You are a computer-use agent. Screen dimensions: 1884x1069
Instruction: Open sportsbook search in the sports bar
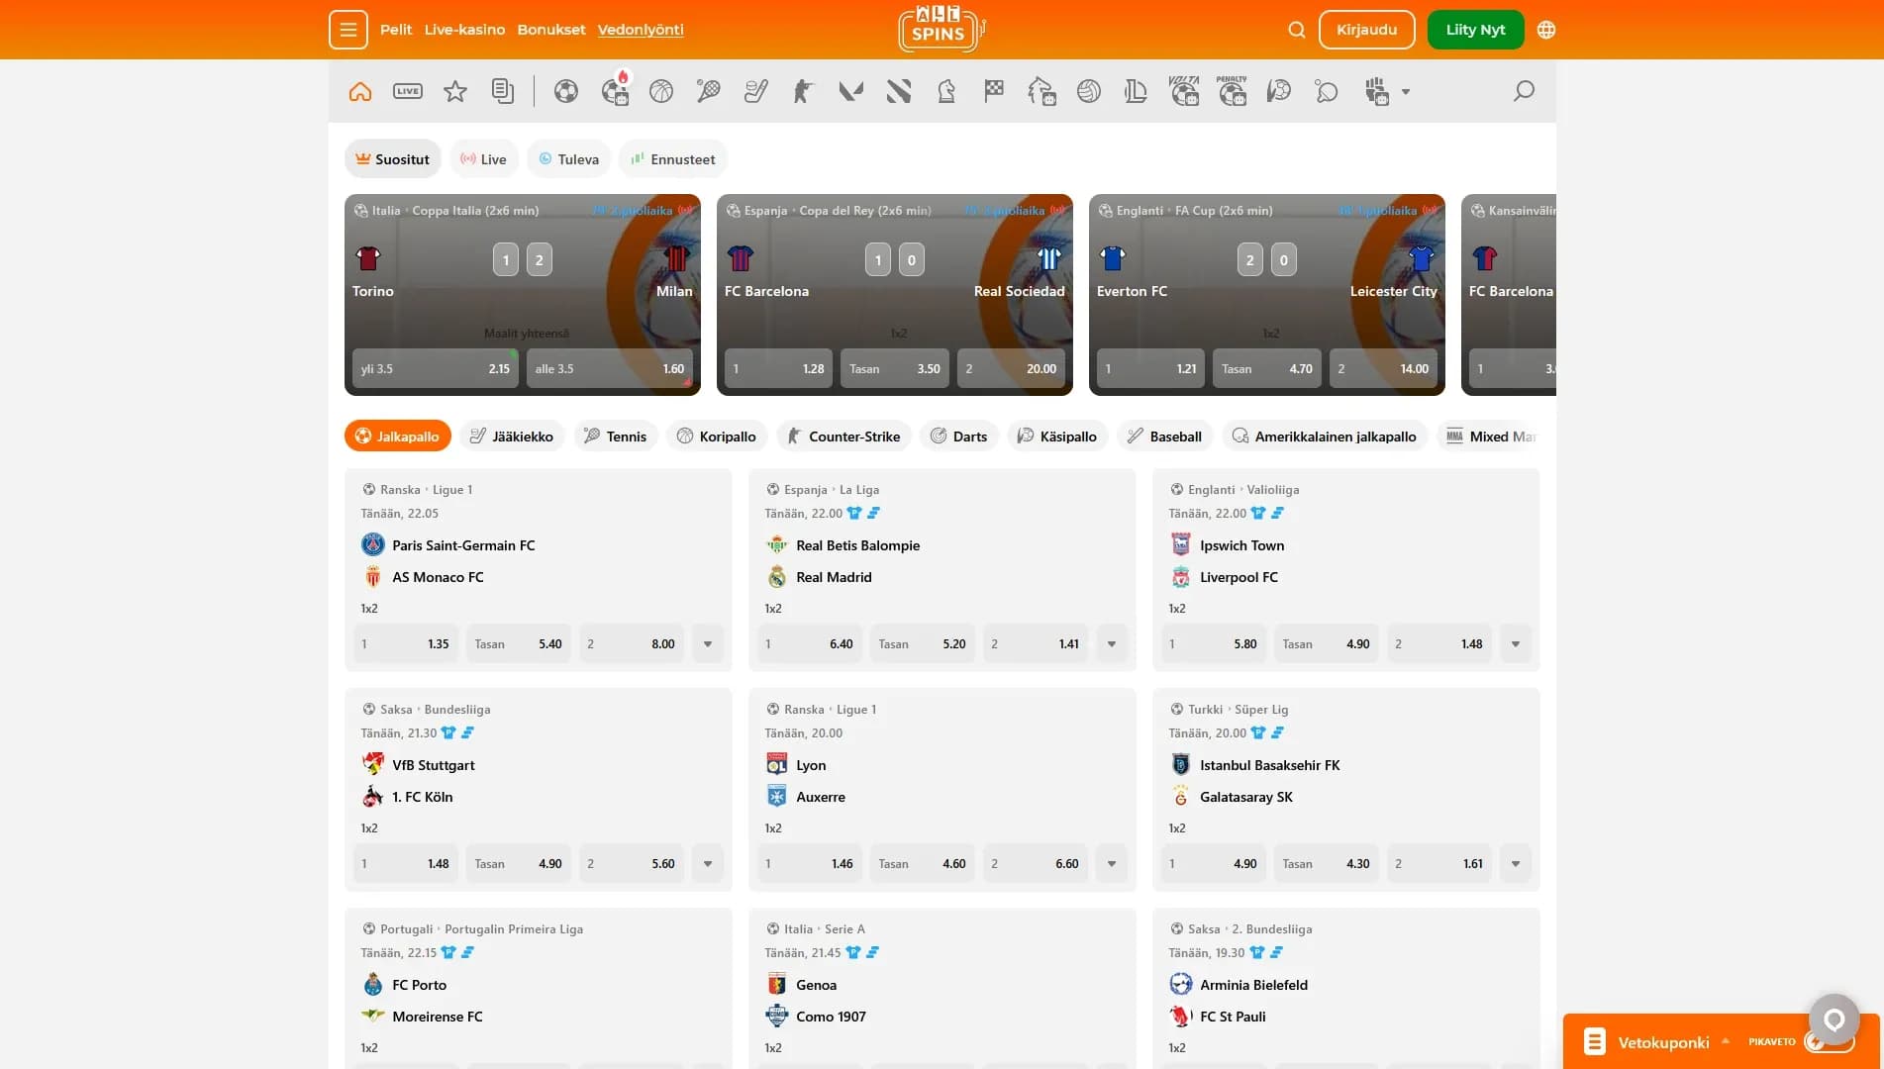[1524, 92]
